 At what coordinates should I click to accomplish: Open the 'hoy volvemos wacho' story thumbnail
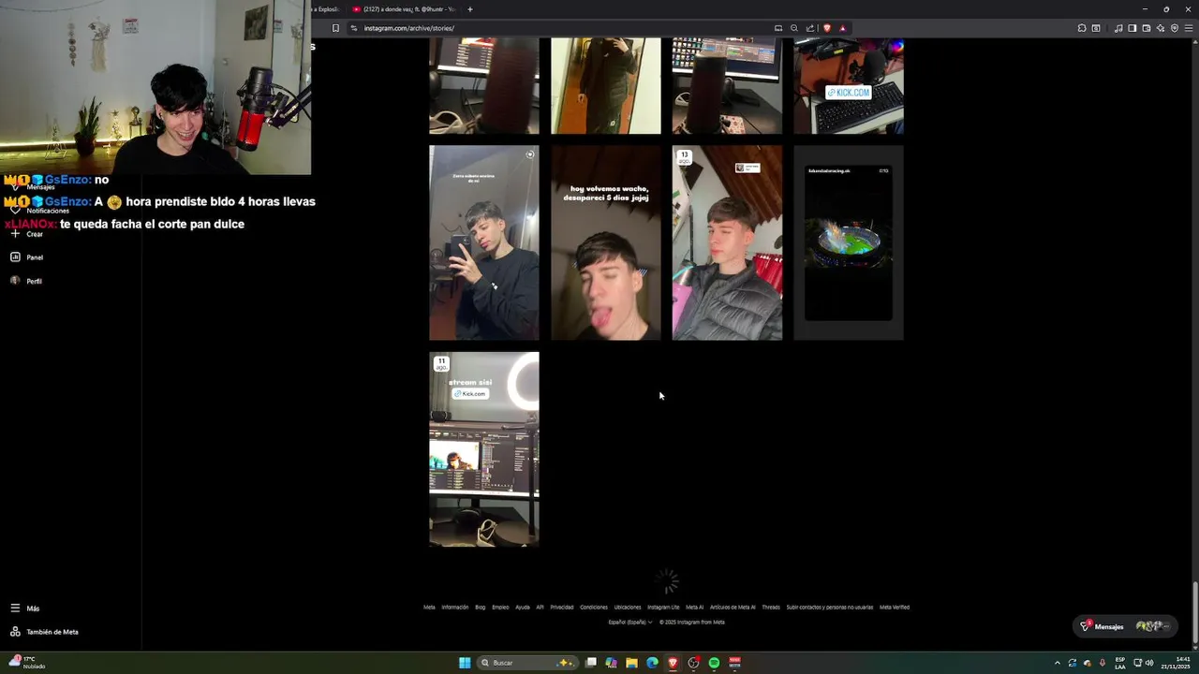[x=605, y=242]
